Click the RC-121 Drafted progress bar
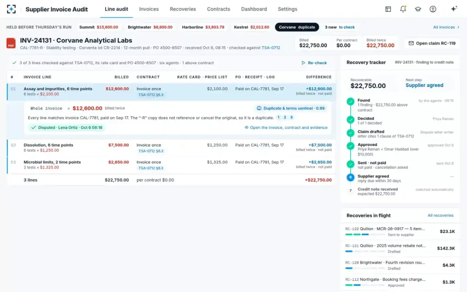 365,252
